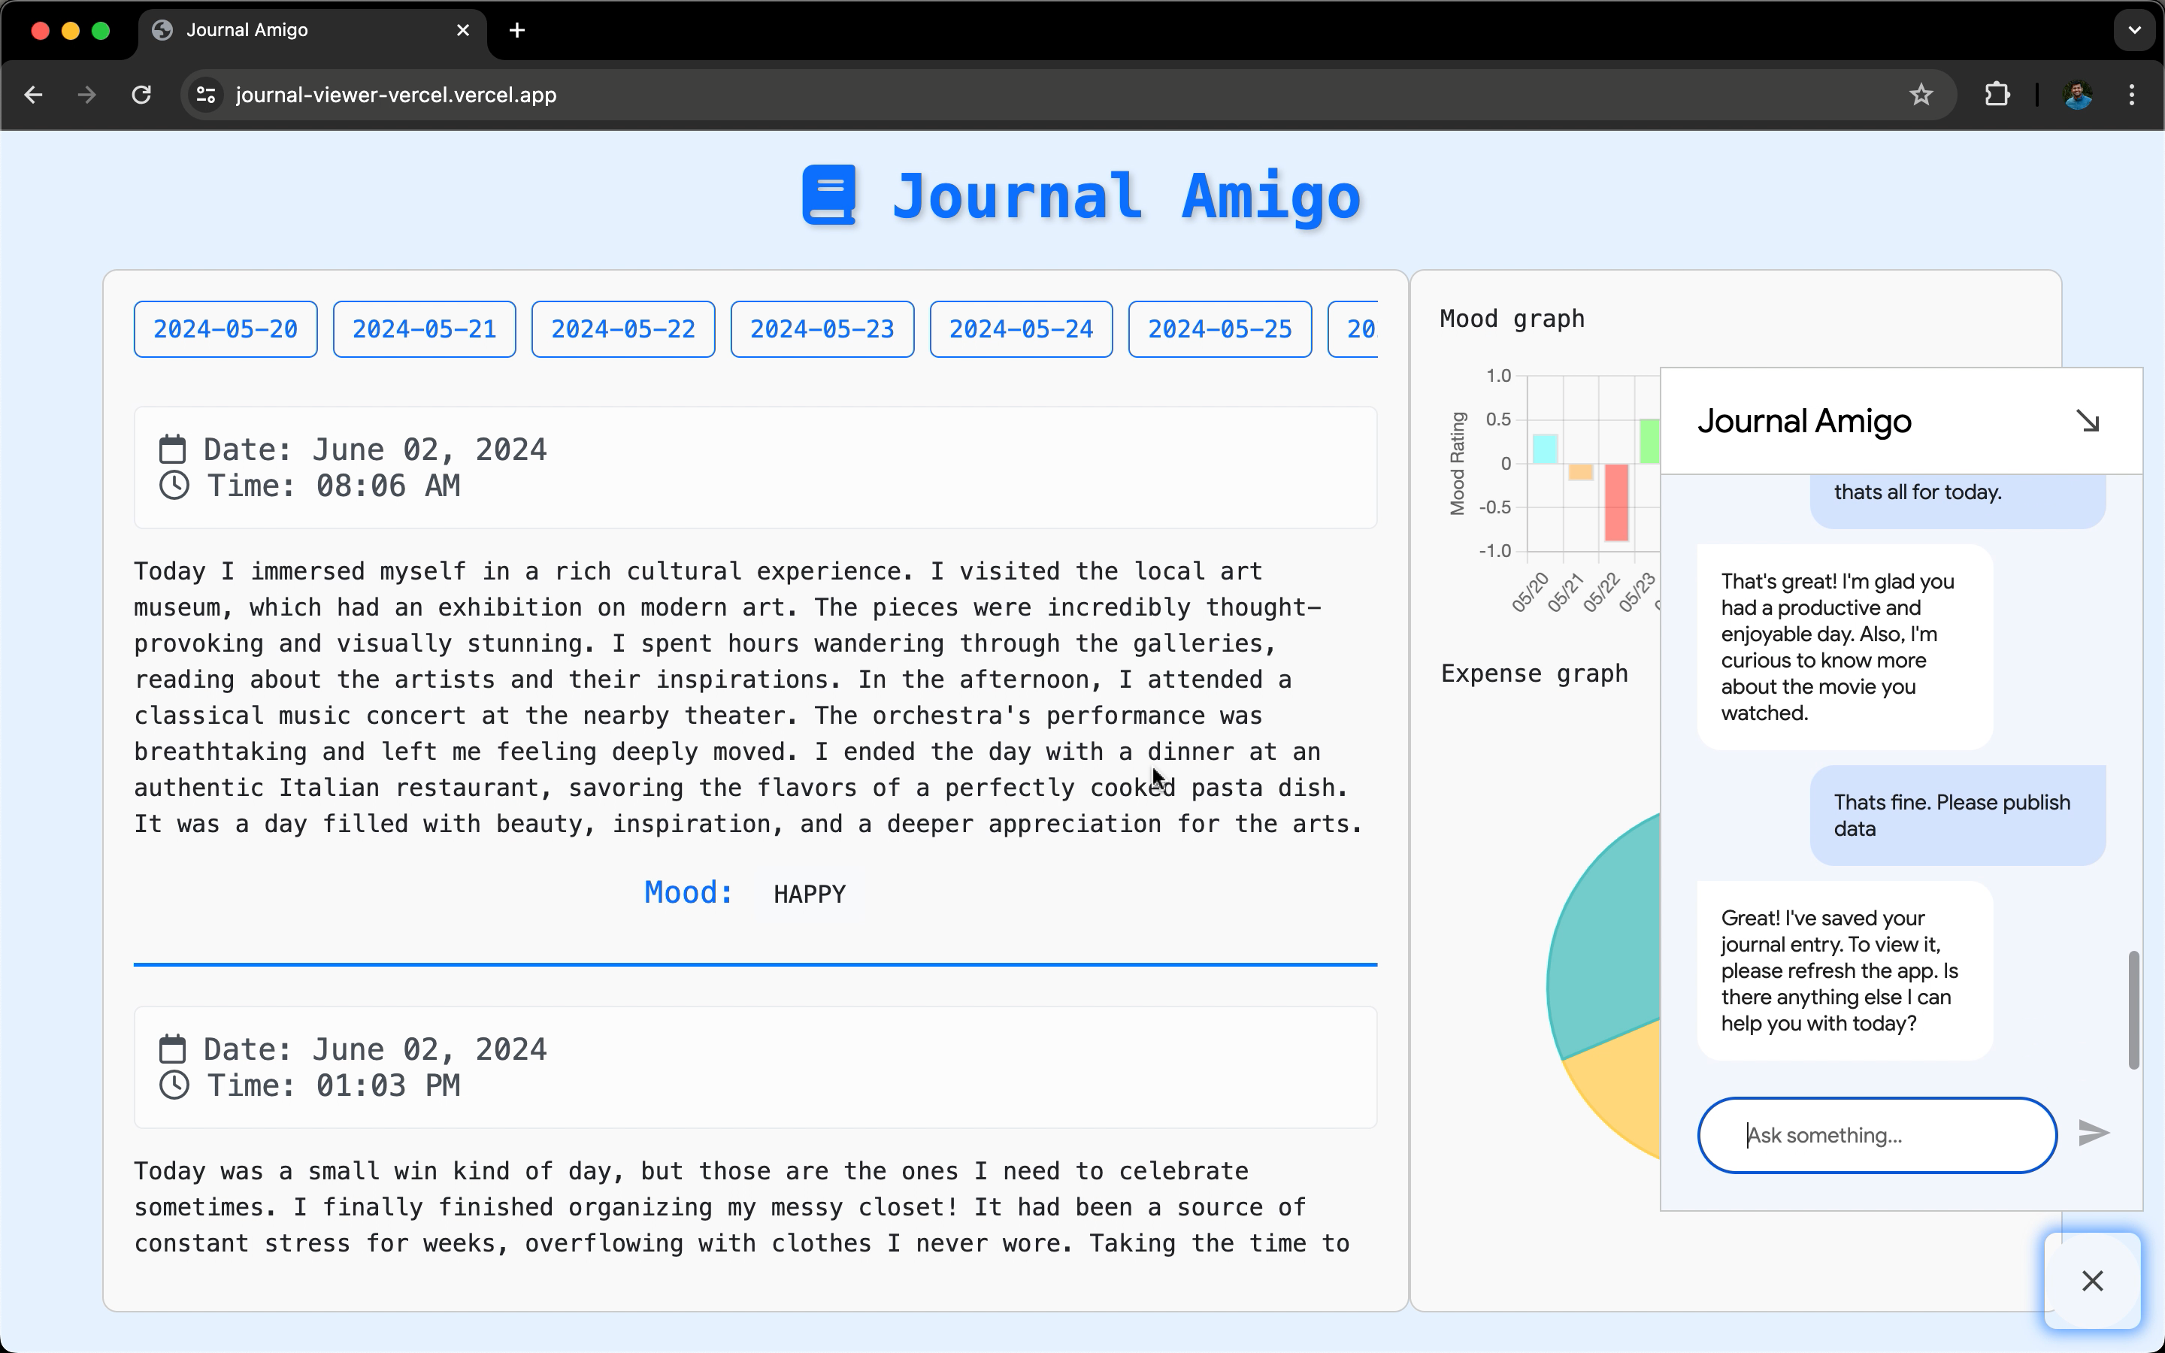Viewport: 2165px width, 1353px height.
Task: Click the red bar in the mood graph
Action: click(x=1615, y=502)
